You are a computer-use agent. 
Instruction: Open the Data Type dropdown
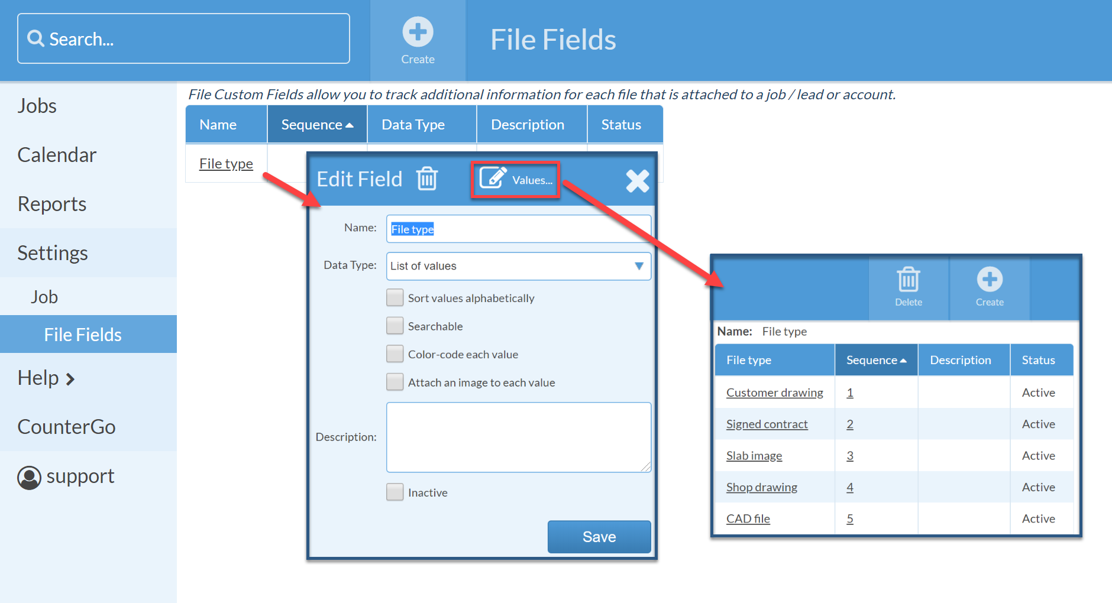click(x=639, y=266)
